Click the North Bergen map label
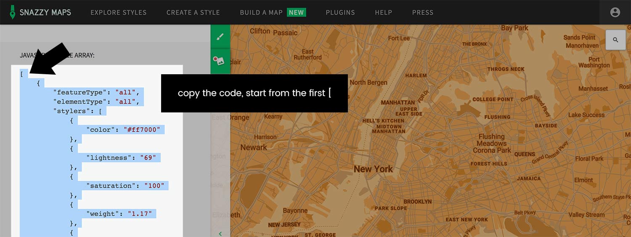 point(369,82)
